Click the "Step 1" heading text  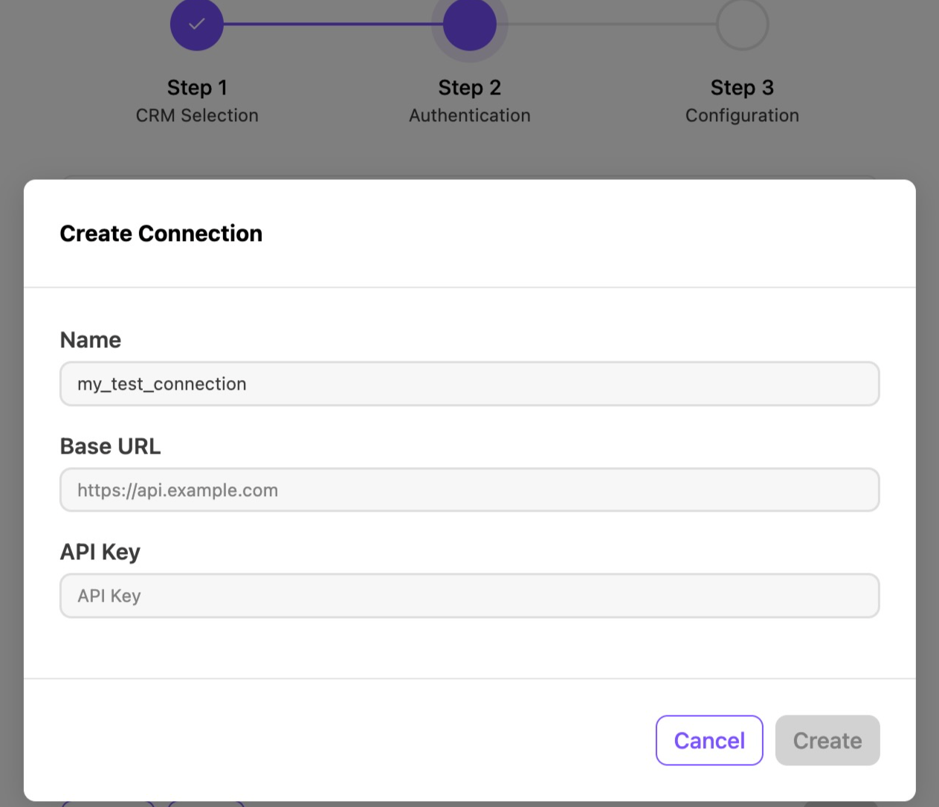point(197,88)
